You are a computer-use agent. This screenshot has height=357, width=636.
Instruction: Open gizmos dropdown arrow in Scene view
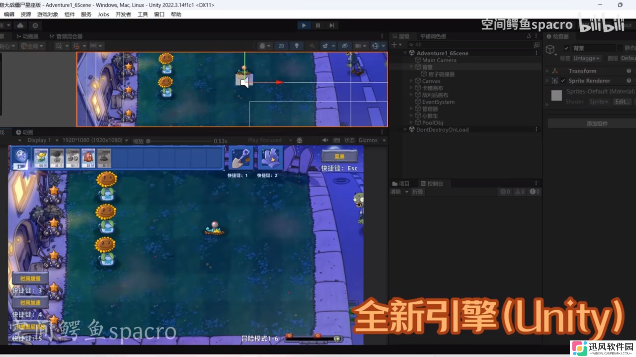(x=384, y=46)
